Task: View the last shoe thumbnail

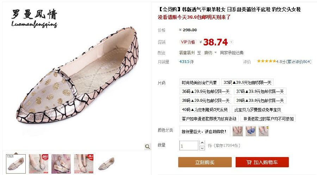Action: tap(106, 164)
